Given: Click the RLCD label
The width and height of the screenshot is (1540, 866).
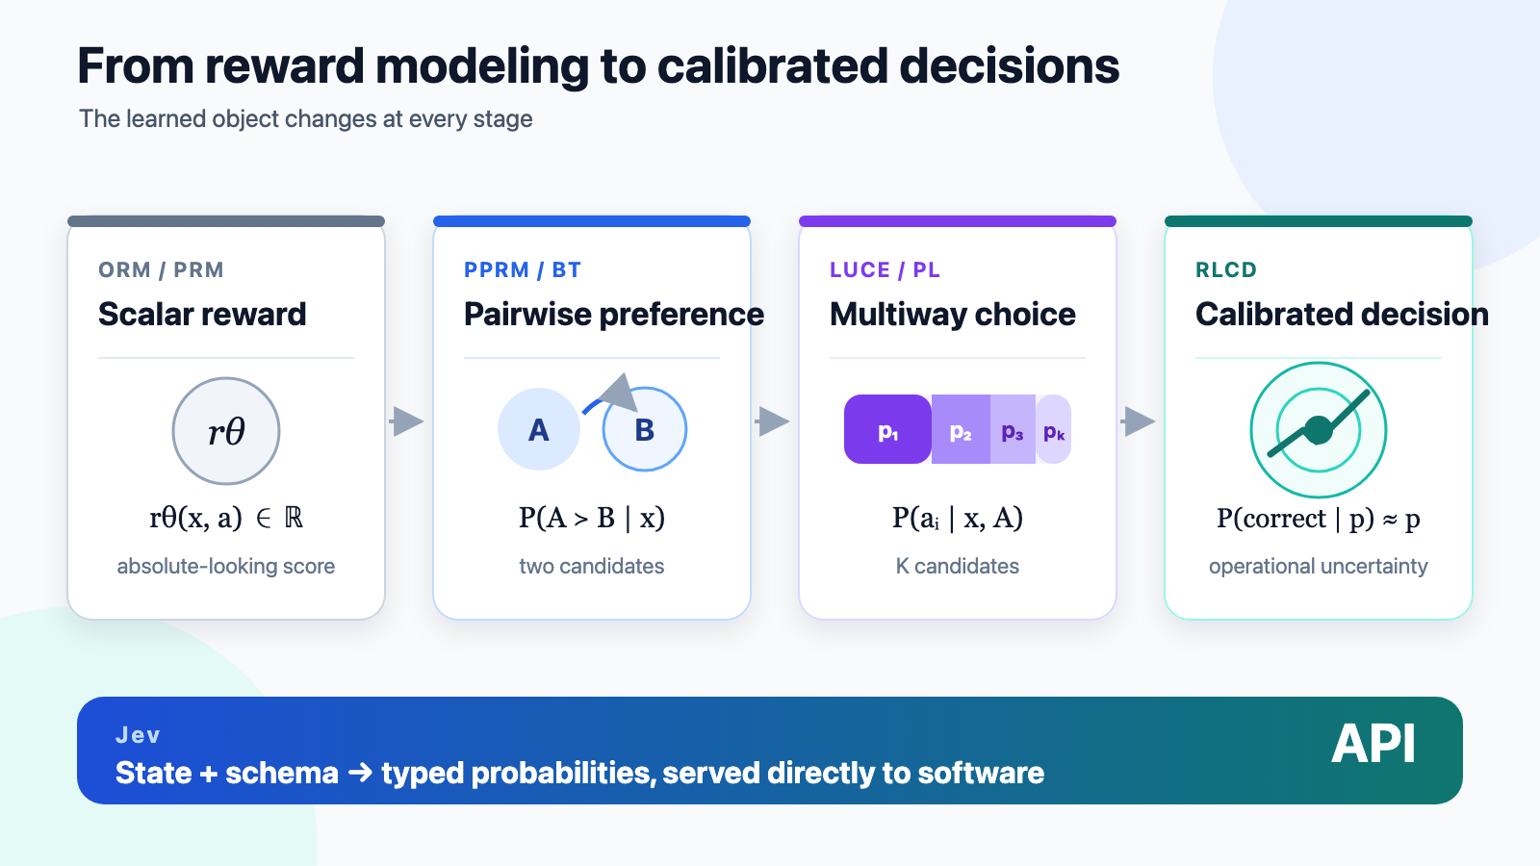Looking at the screenshot, I should [x=1226, y=269].
